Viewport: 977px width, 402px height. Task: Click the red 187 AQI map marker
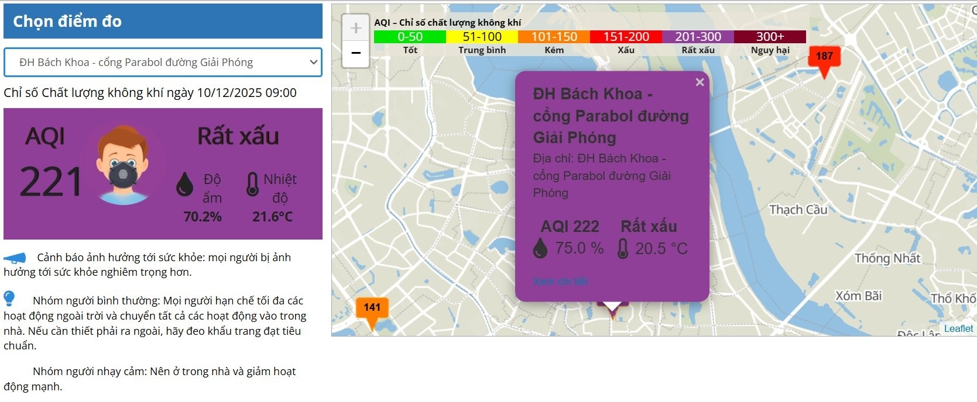pos(824,57)
